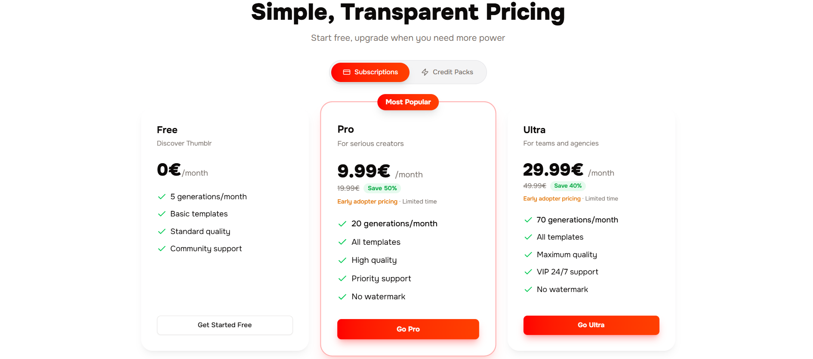Image resolution: width=813 pixels, height=359 pixels.
Task: Click the checkmark next to High quality
Action: coord(342,260)
